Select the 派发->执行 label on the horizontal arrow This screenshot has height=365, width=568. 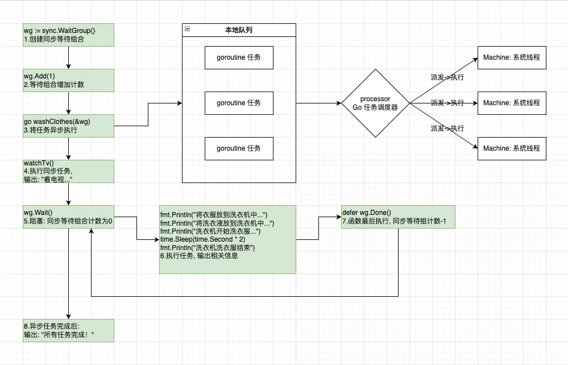click(x=447, y=103)
